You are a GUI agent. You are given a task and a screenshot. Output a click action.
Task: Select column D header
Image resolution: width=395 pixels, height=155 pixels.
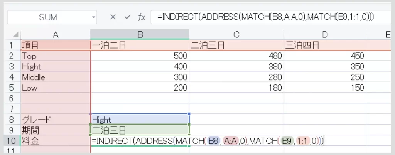click(325, 35)
